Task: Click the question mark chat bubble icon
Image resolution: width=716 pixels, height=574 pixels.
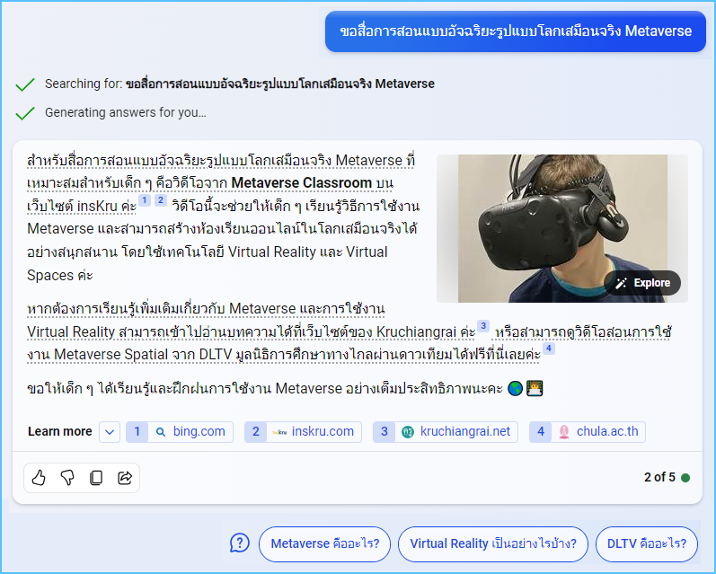Action: (240, 543)
